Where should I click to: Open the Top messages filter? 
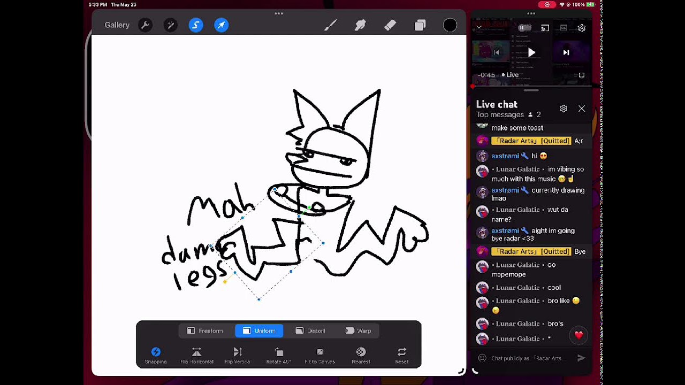tap(500, 114)
